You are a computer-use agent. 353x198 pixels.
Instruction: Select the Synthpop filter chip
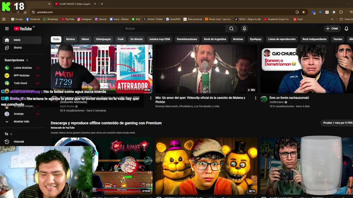pos(255,39)
